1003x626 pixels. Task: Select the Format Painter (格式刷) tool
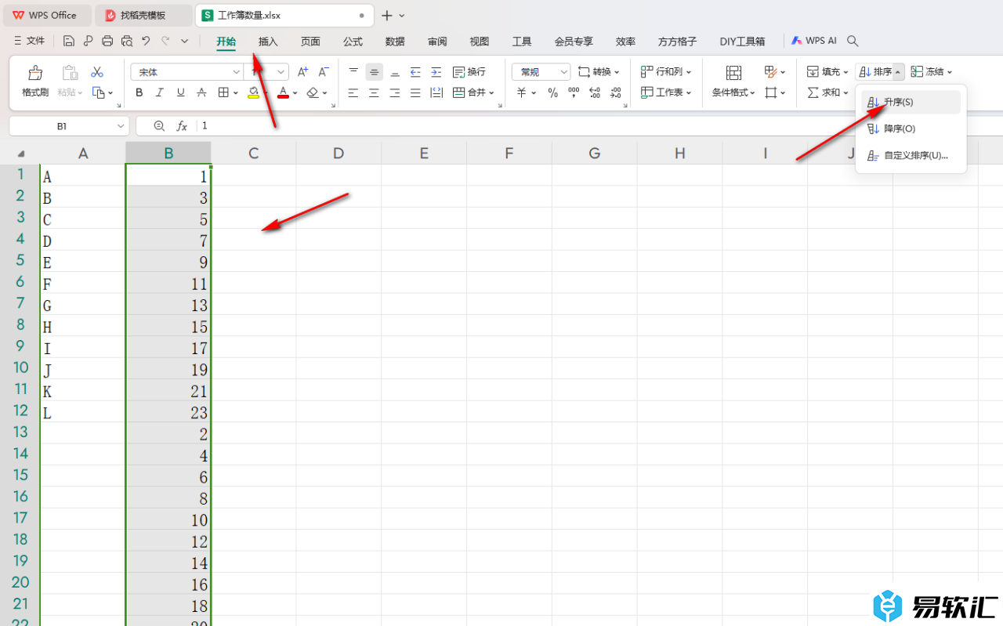(x=35, y=81)
